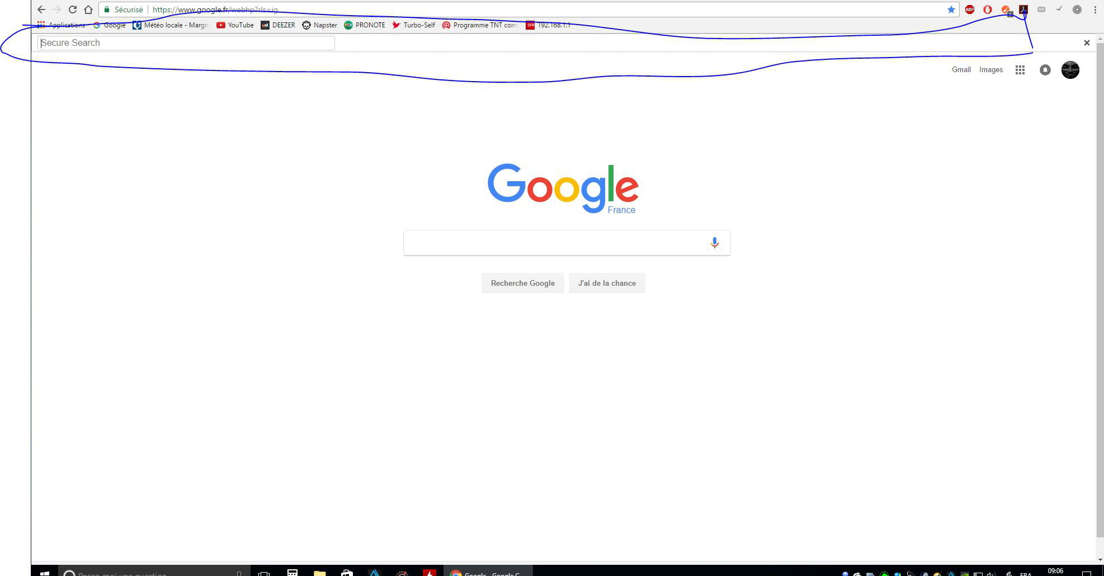Click the grey HD extension icon

tap(1041, 10)
